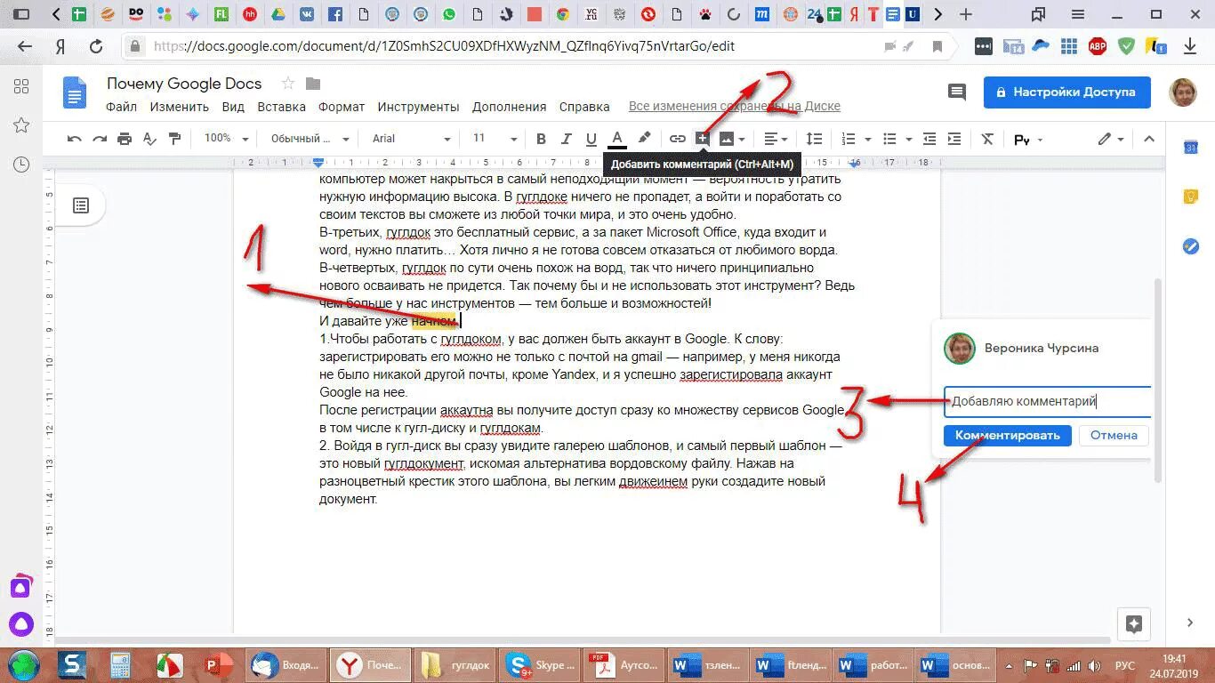1215x683 pixels.
Task: Open the Справка menu
Action: pyautogui.click(x=584, y=107)
